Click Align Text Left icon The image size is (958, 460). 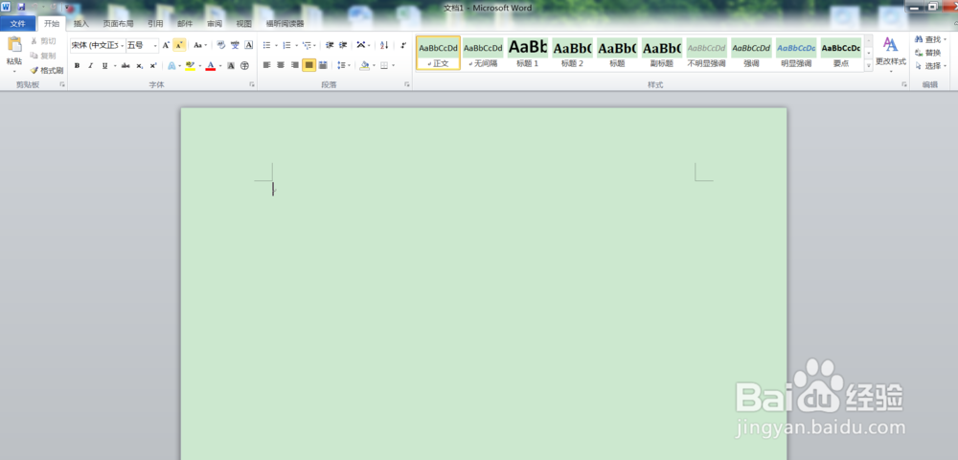[x=267, y=65]
